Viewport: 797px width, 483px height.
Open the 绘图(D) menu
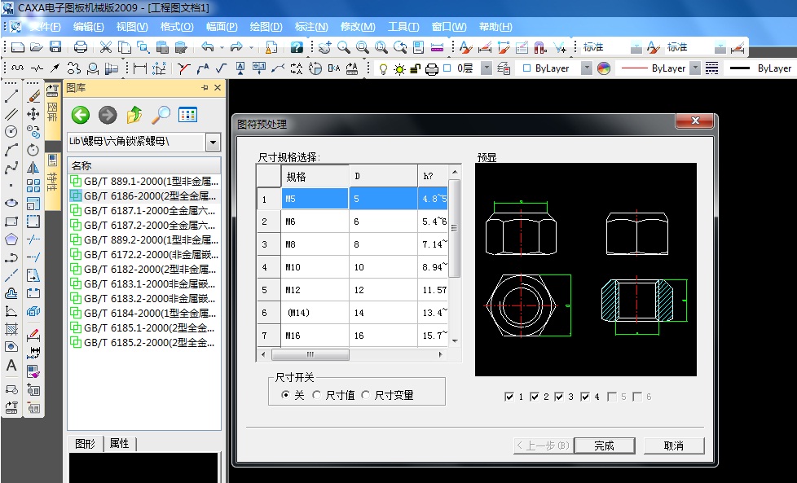[x=266, y=26]
